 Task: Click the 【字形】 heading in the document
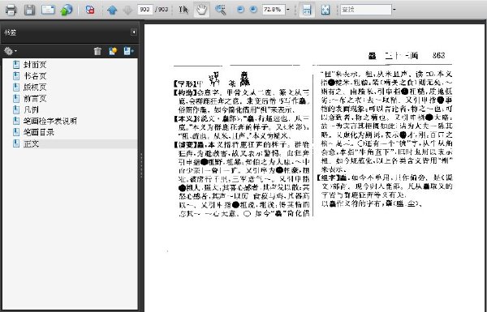pyautogui.click(x=184, y=83)
